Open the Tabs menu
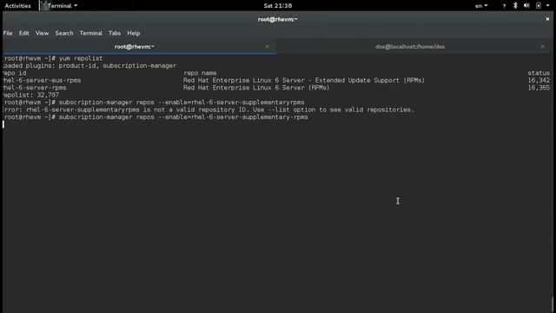Screen dimensions: 556x313 115,33
